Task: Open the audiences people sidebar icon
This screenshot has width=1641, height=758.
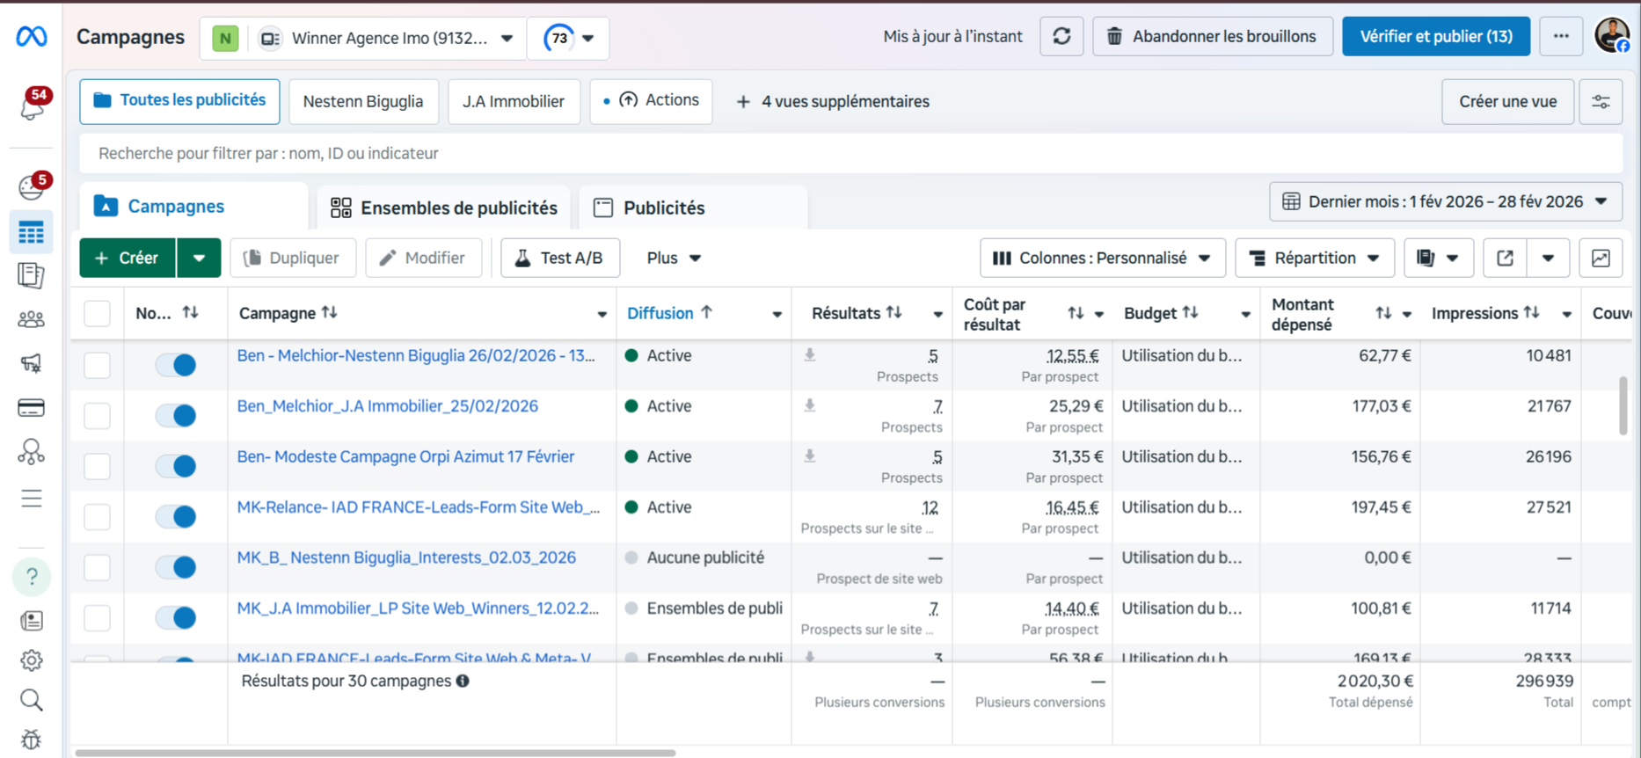Action: [31, 319]
